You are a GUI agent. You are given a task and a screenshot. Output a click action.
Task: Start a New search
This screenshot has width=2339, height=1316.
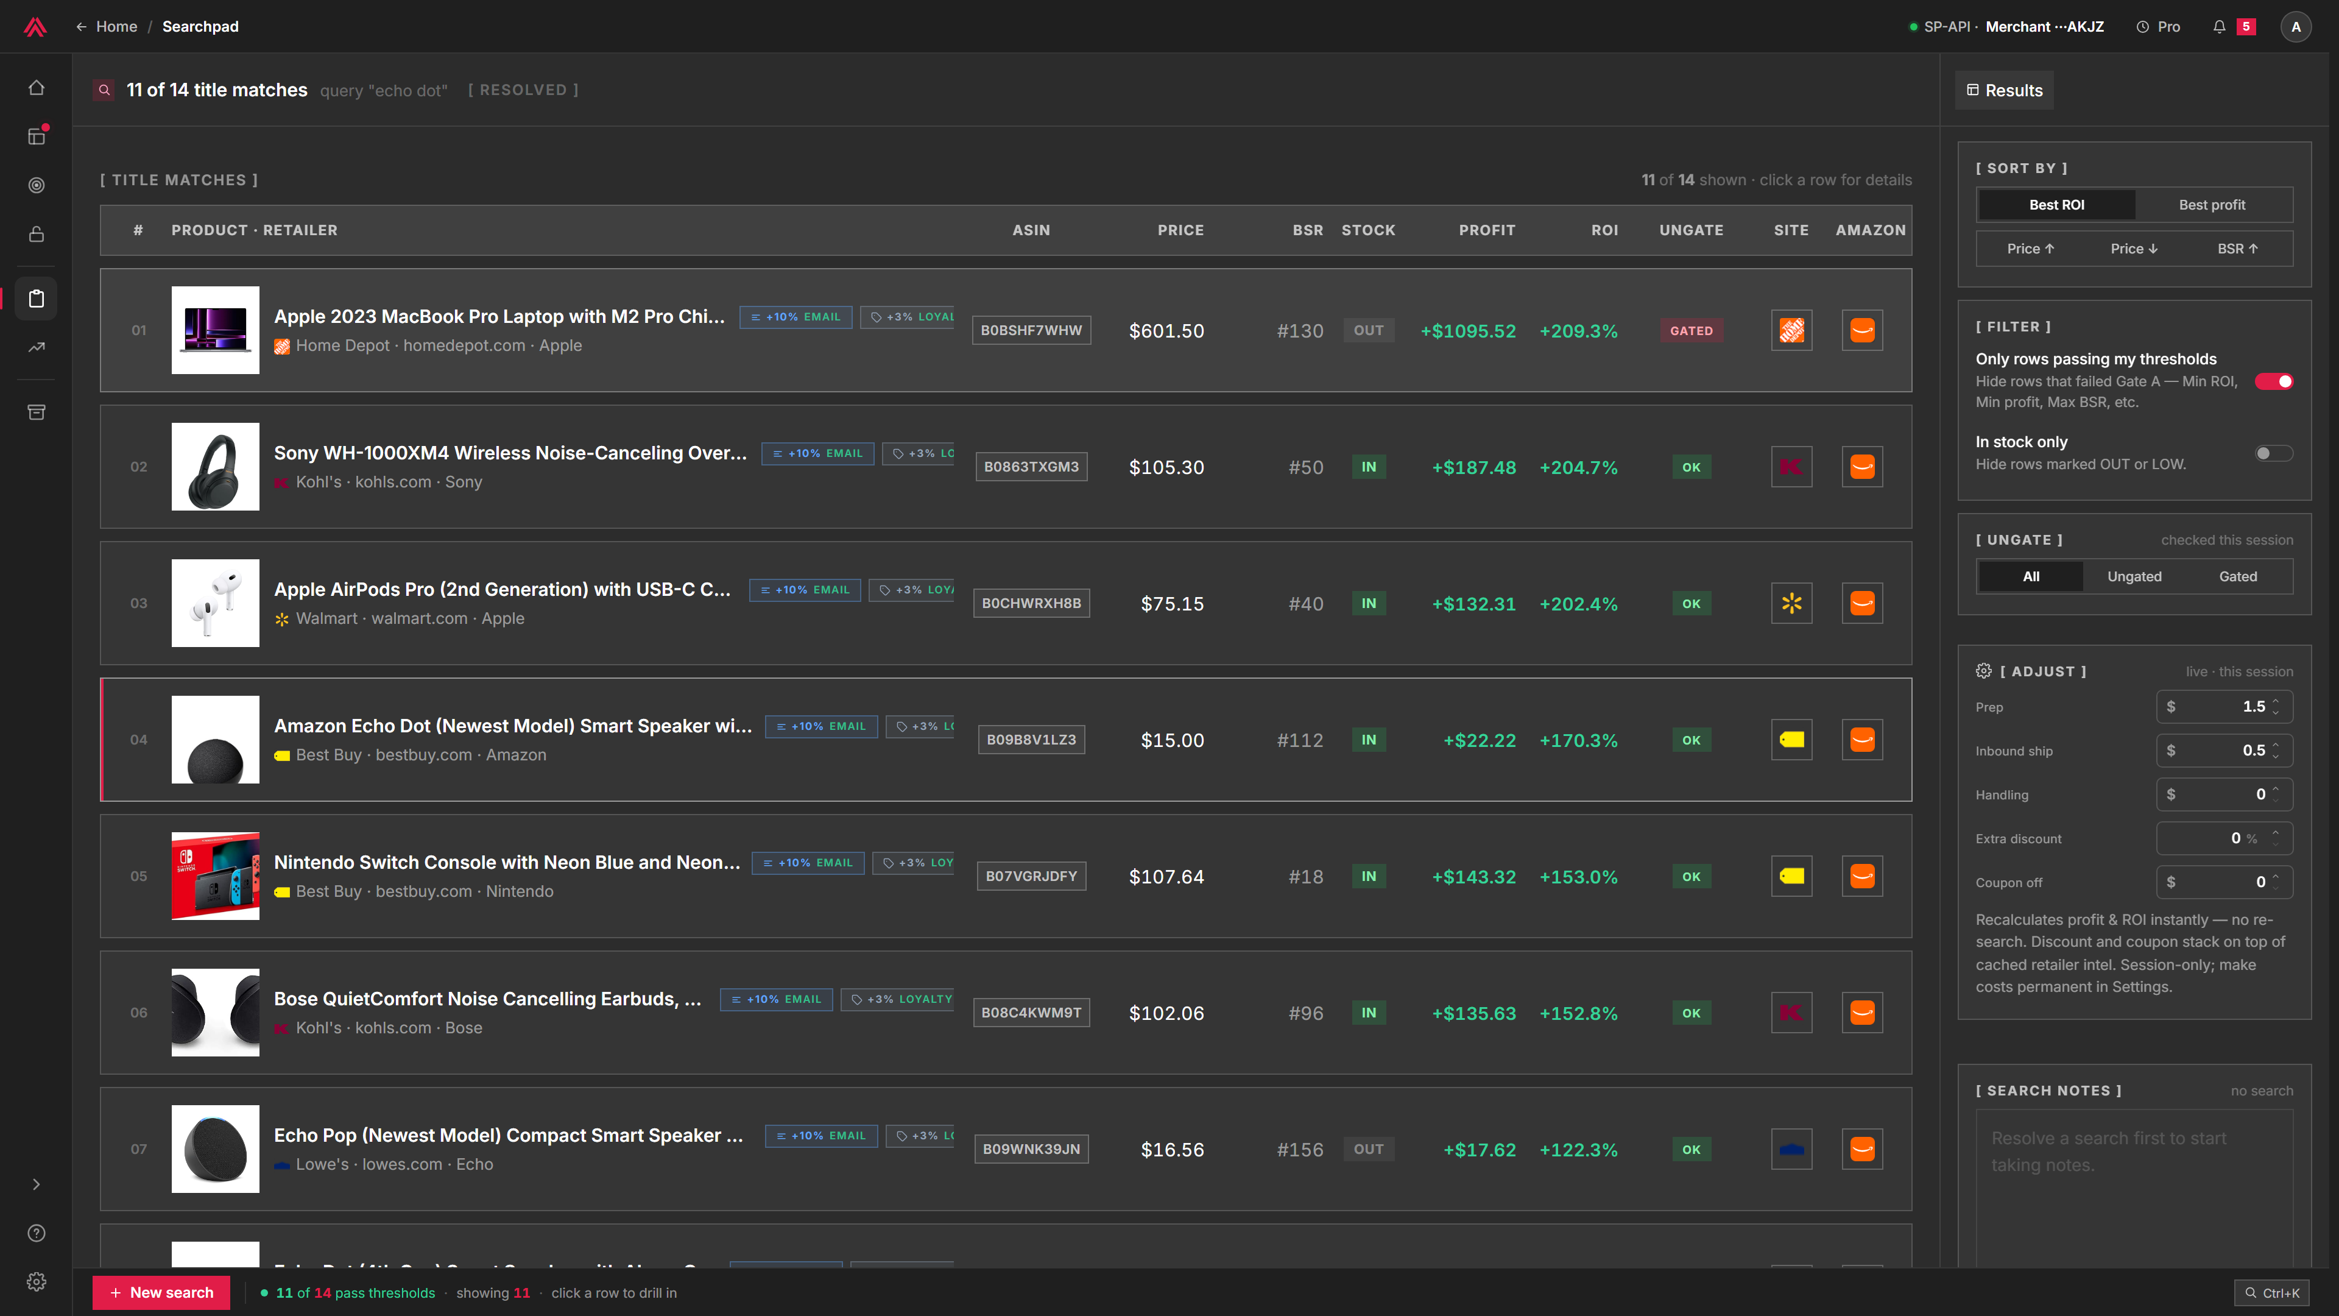(161, 1292)
